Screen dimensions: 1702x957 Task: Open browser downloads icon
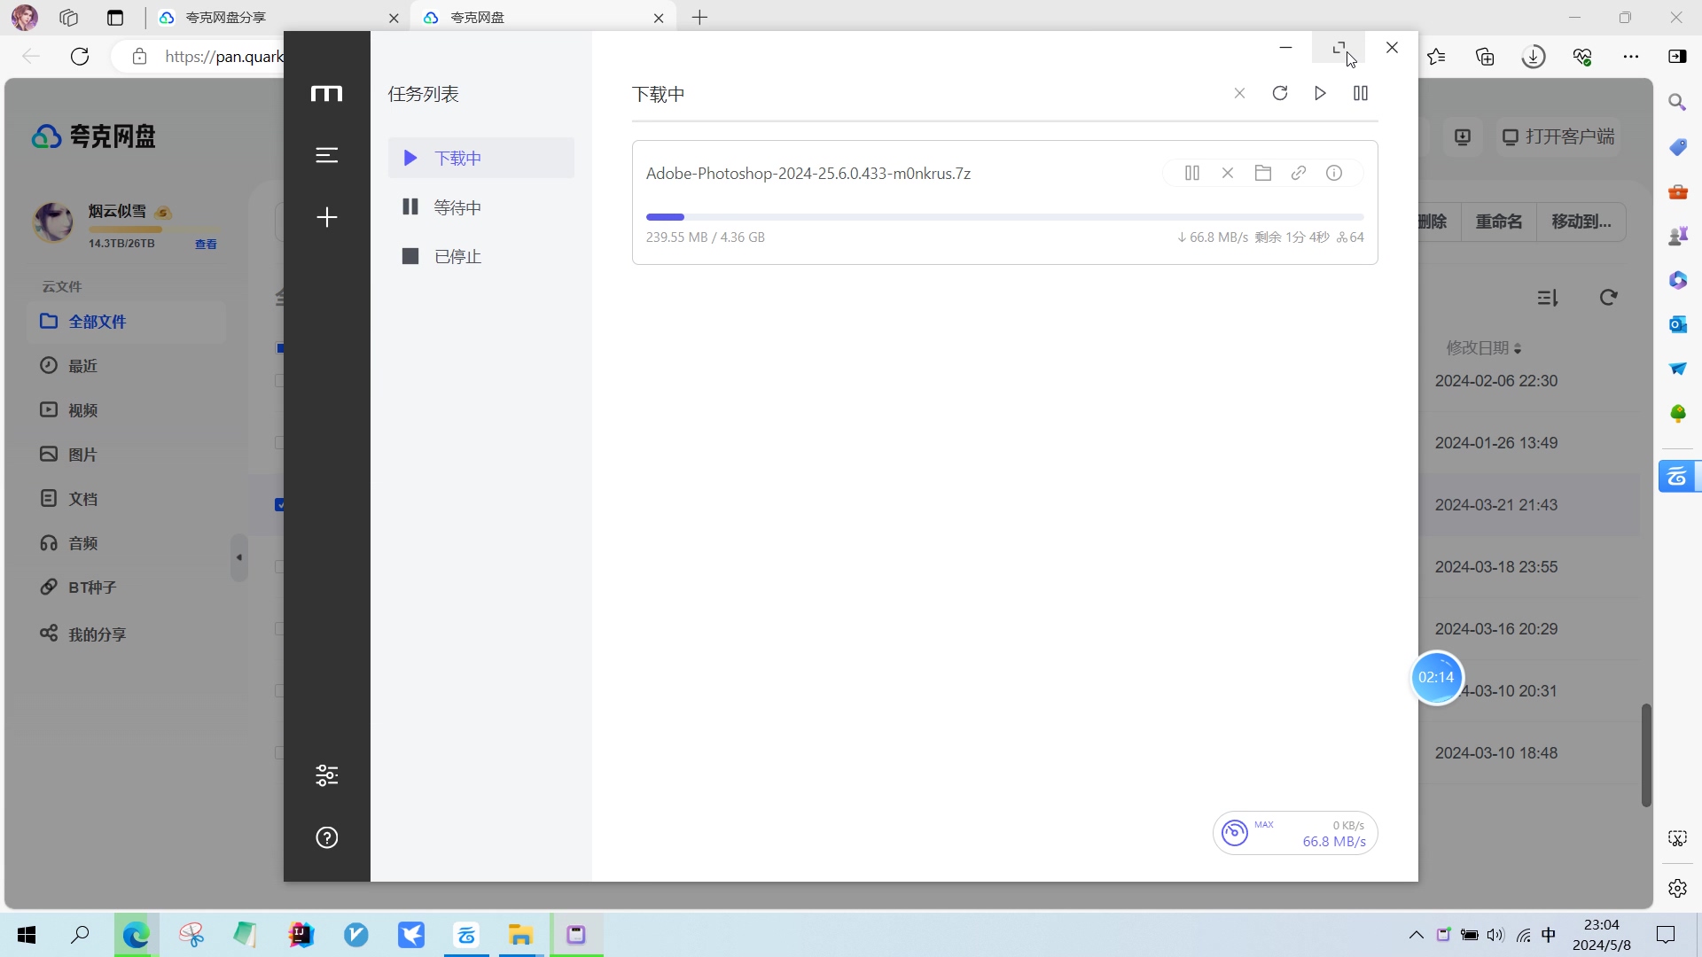point(1534,57)
